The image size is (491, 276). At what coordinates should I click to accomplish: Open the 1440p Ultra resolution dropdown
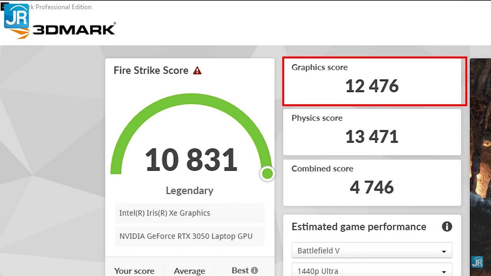[371, 270]
